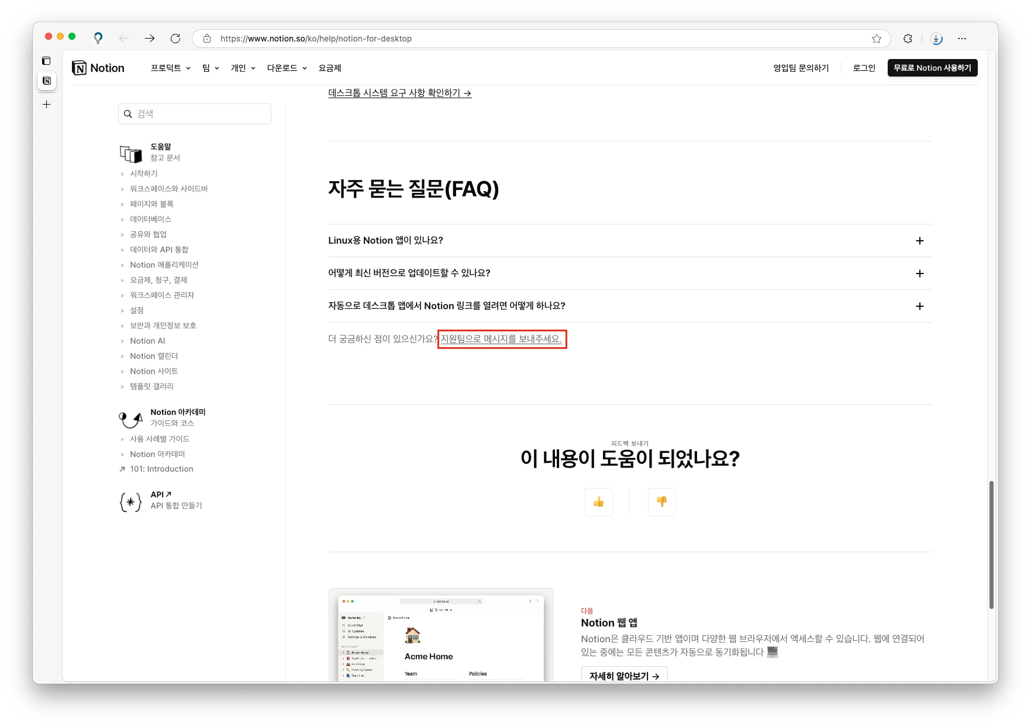The height and width of the screenshot is (727, 1031).
Task: Select the API 통합 만들기 icon
Action: click(x=130, y=501)
